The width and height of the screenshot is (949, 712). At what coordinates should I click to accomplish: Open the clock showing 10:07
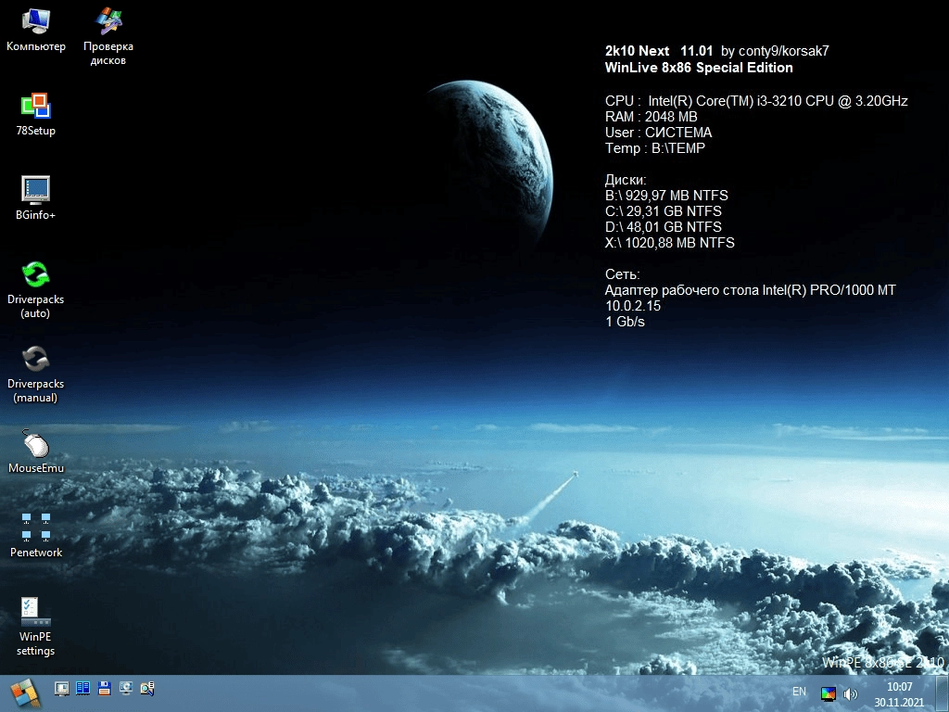[899, 694]
